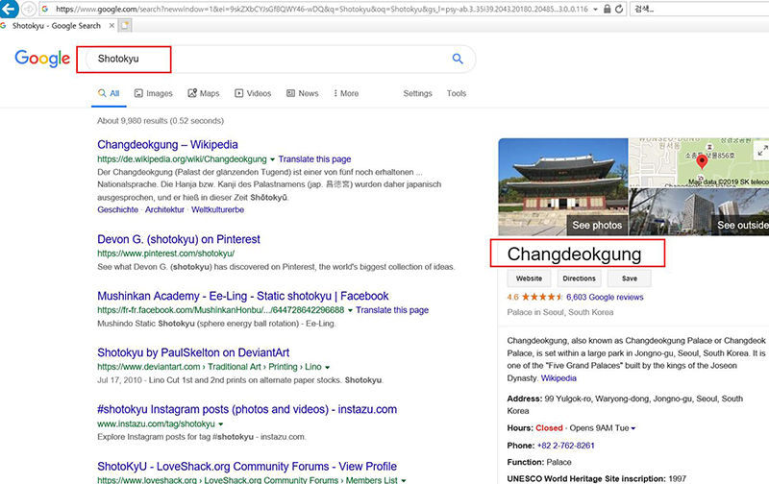Close the Shotokyu - Google Search tab
Image resolution: width=769 pixels, height=484 pixels.
click(112, 26)
